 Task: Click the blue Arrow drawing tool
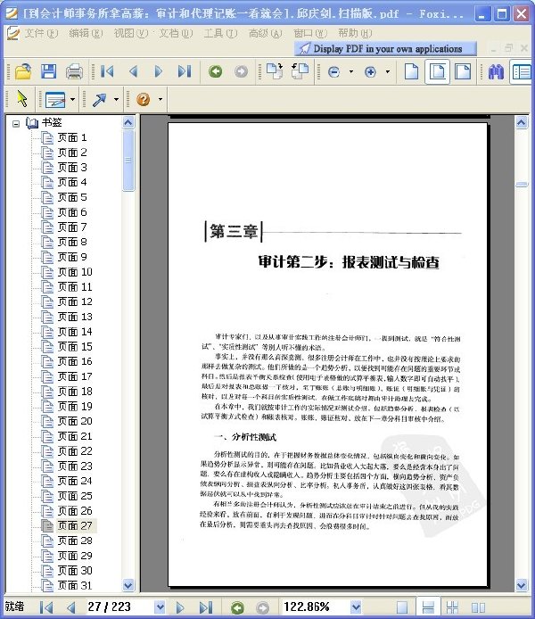pyautogui.click(x=99, y=99)
